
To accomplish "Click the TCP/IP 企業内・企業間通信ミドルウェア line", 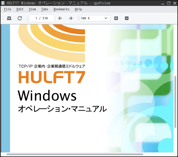I will point(52,66).
